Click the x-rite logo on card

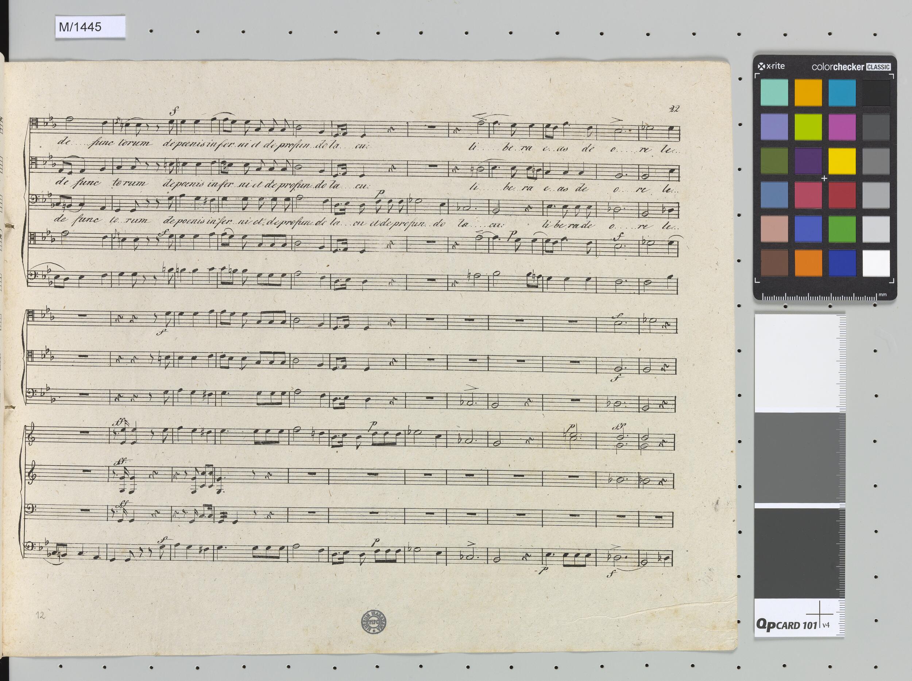[771, 66]
